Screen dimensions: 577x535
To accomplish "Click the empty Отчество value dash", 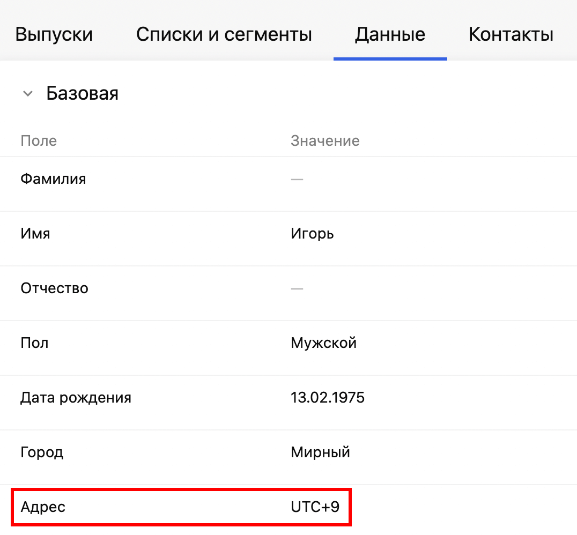I will 297,288.
